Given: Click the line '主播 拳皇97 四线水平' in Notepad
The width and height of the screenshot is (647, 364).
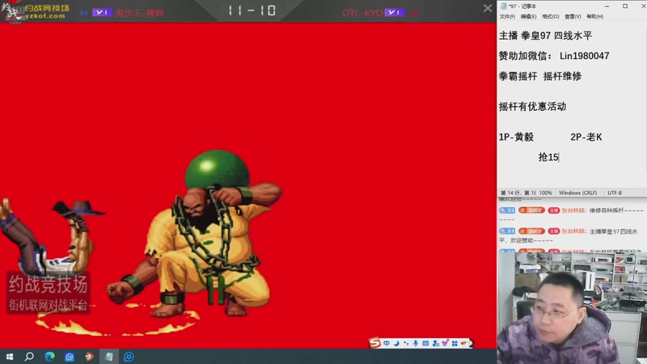Looking at the screenshot, I should pyautogui.click(x=545, y=36).
